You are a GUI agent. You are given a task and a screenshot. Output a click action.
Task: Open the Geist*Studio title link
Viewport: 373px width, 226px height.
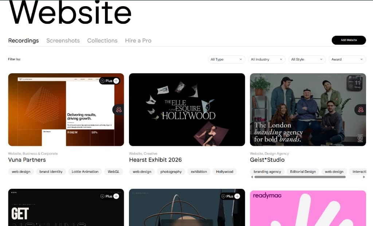[x=267, y=160]
